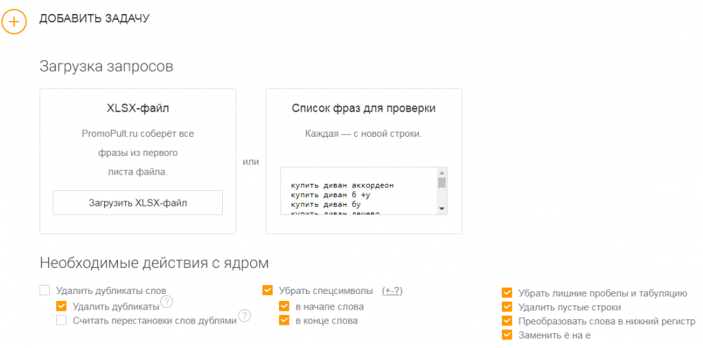The image size is (703, 348).
Task: Toggle the "Заменить ё на е" checkbox
Action: tap(507, 335)
